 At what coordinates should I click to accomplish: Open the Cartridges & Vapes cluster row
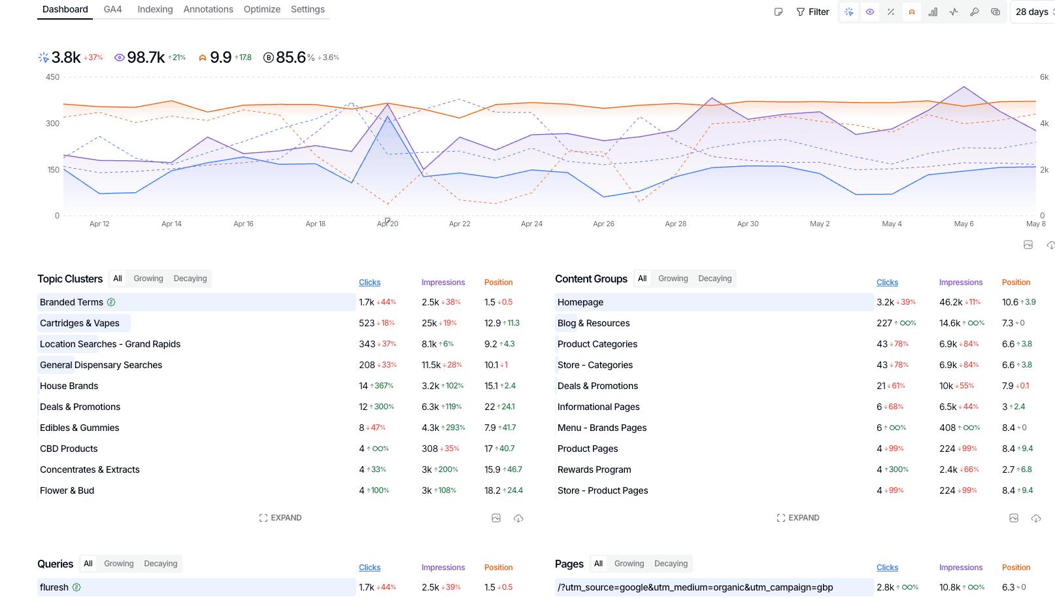(x=197, y=323)
